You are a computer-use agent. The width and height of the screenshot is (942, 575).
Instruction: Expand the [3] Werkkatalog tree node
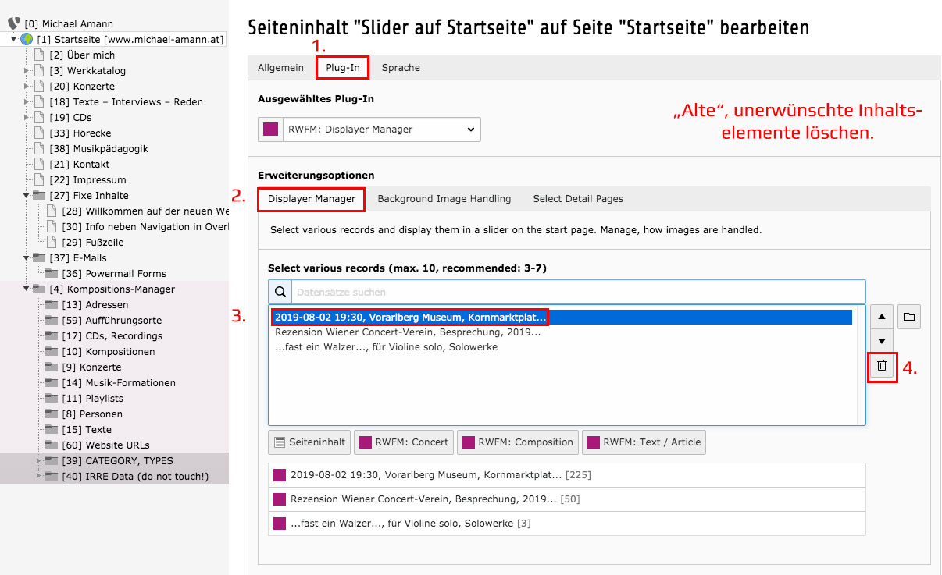pyautogui.click(x=24, y=70)
